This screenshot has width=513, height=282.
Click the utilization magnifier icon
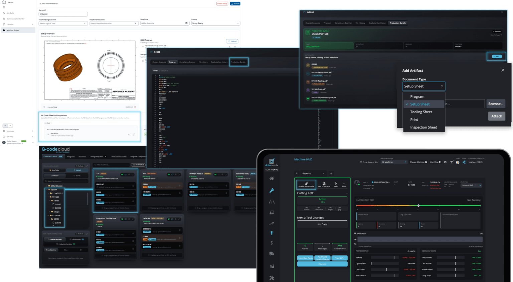[355, 234]
